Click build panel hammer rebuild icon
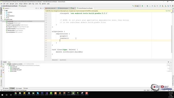Image resolution: width=174 pixels, height=98 pixels. (3, 64)
